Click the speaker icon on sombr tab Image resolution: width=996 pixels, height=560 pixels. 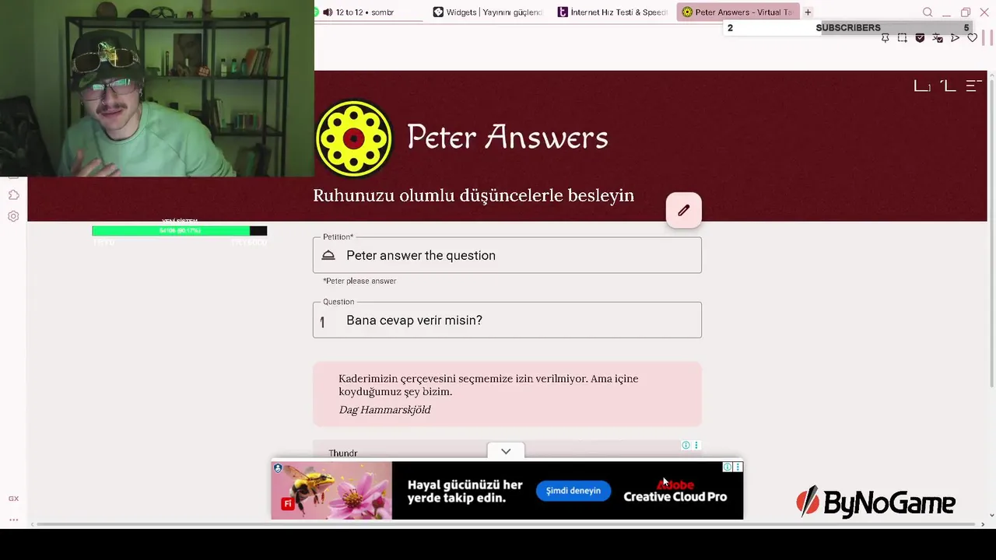pyautogui.click(x=328, y=12)
